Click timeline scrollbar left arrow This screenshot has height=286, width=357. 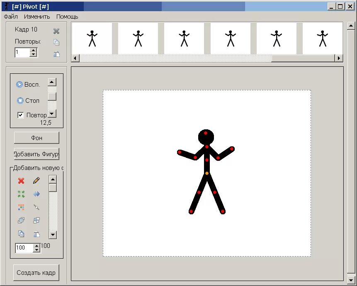pos(75,58)
